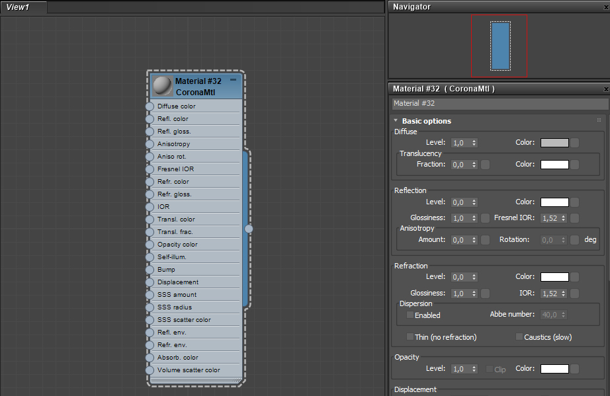610x396 pixels.
Task: Close the Material #32 parameter panel
Action: (606, 89)
